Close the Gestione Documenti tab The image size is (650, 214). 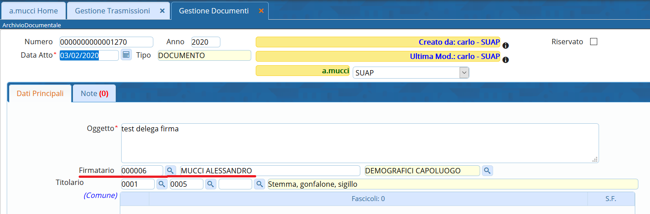click(261, 11)
